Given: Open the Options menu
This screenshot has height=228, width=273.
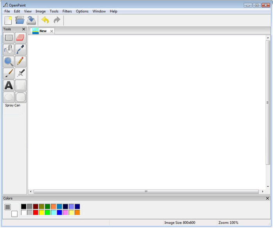Looking at the screenshot, I should 82,11.
